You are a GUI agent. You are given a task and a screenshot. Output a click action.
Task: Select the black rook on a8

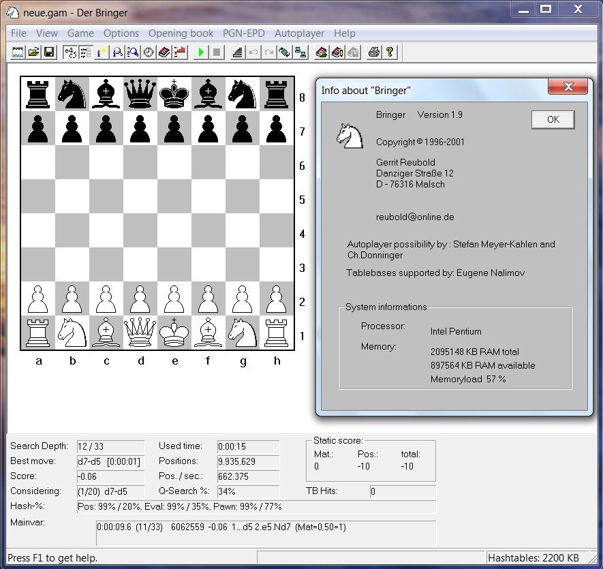pos(38,94)
